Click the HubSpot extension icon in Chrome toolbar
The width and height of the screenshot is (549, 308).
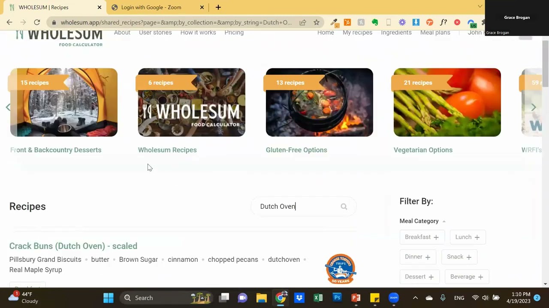click(x=347, y=22)
